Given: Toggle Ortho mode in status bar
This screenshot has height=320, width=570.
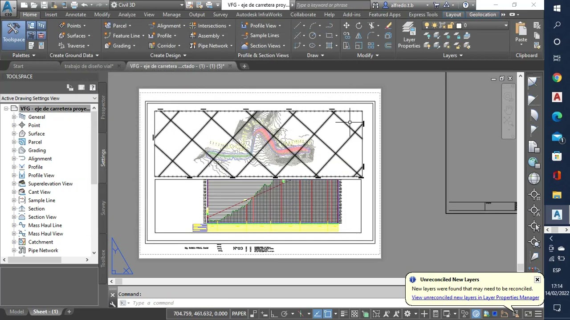Looking at the screenshot, I should point(273,314).
